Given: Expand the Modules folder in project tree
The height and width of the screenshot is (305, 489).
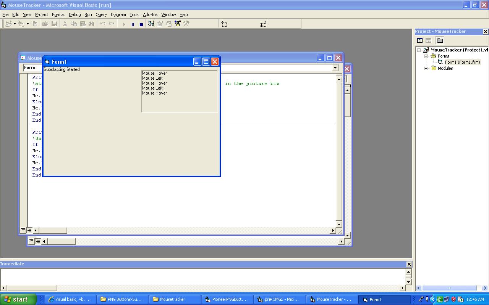Looking at the screenshot, I should coord(426,68).
